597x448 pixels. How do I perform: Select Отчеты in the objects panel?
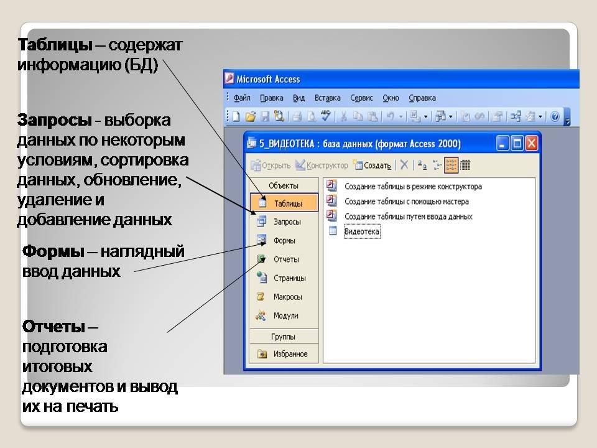tap(285, 259)
